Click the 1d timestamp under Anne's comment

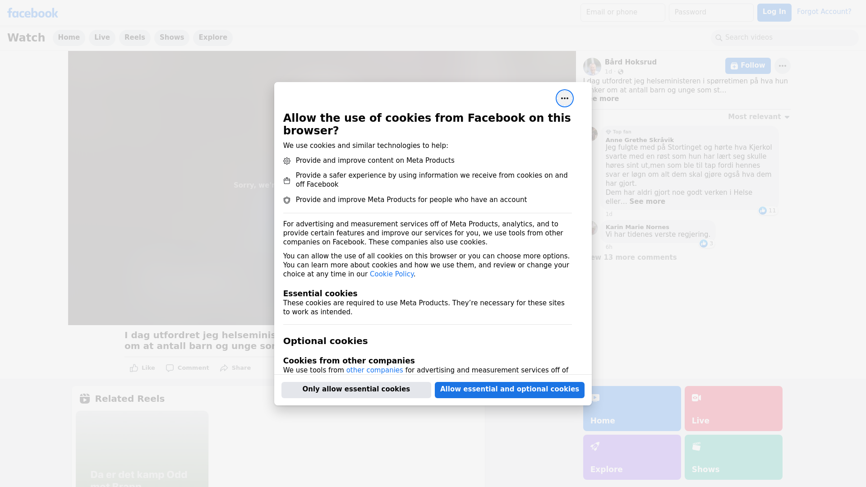(x=609, y=214)
